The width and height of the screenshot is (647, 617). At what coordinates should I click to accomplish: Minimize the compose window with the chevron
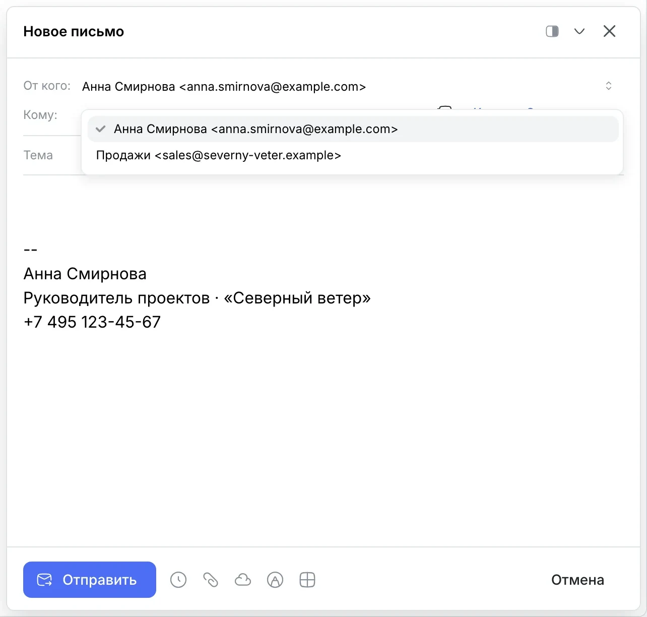pyautogui.click(x=579, y=31)
